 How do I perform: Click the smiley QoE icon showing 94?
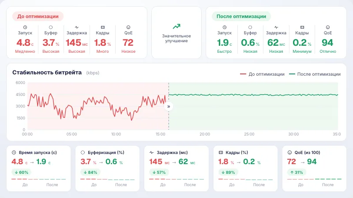click(x=328, y=27)
